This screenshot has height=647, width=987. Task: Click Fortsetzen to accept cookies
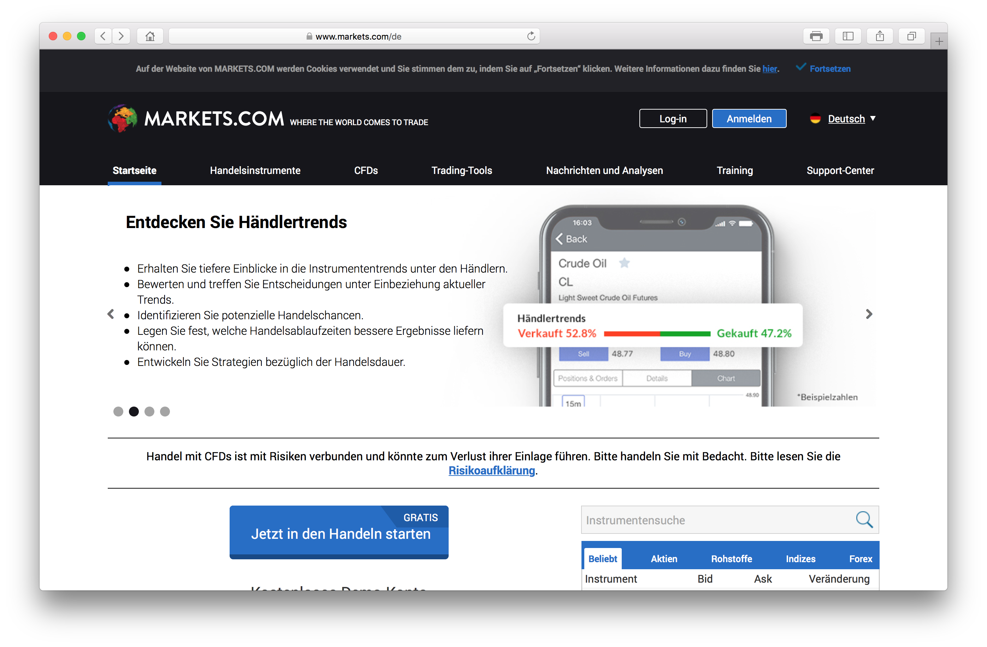pyautogui.click(x=830, y=69)
